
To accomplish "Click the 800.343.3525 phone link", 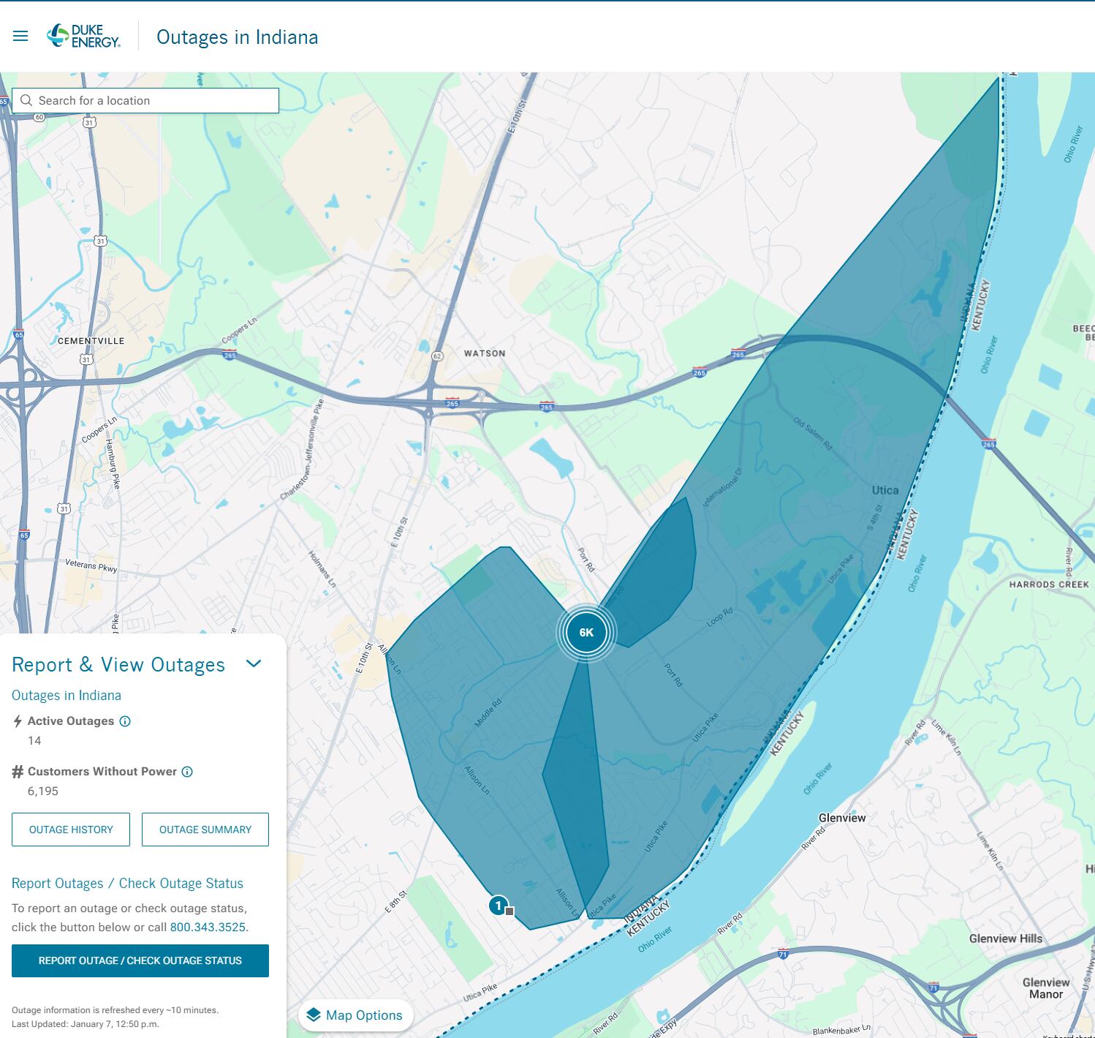I will point(208,927).
